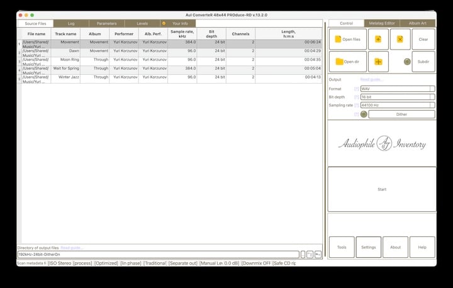Click the Album column header
Screen dimensions: 453x288
coord(95,34)
